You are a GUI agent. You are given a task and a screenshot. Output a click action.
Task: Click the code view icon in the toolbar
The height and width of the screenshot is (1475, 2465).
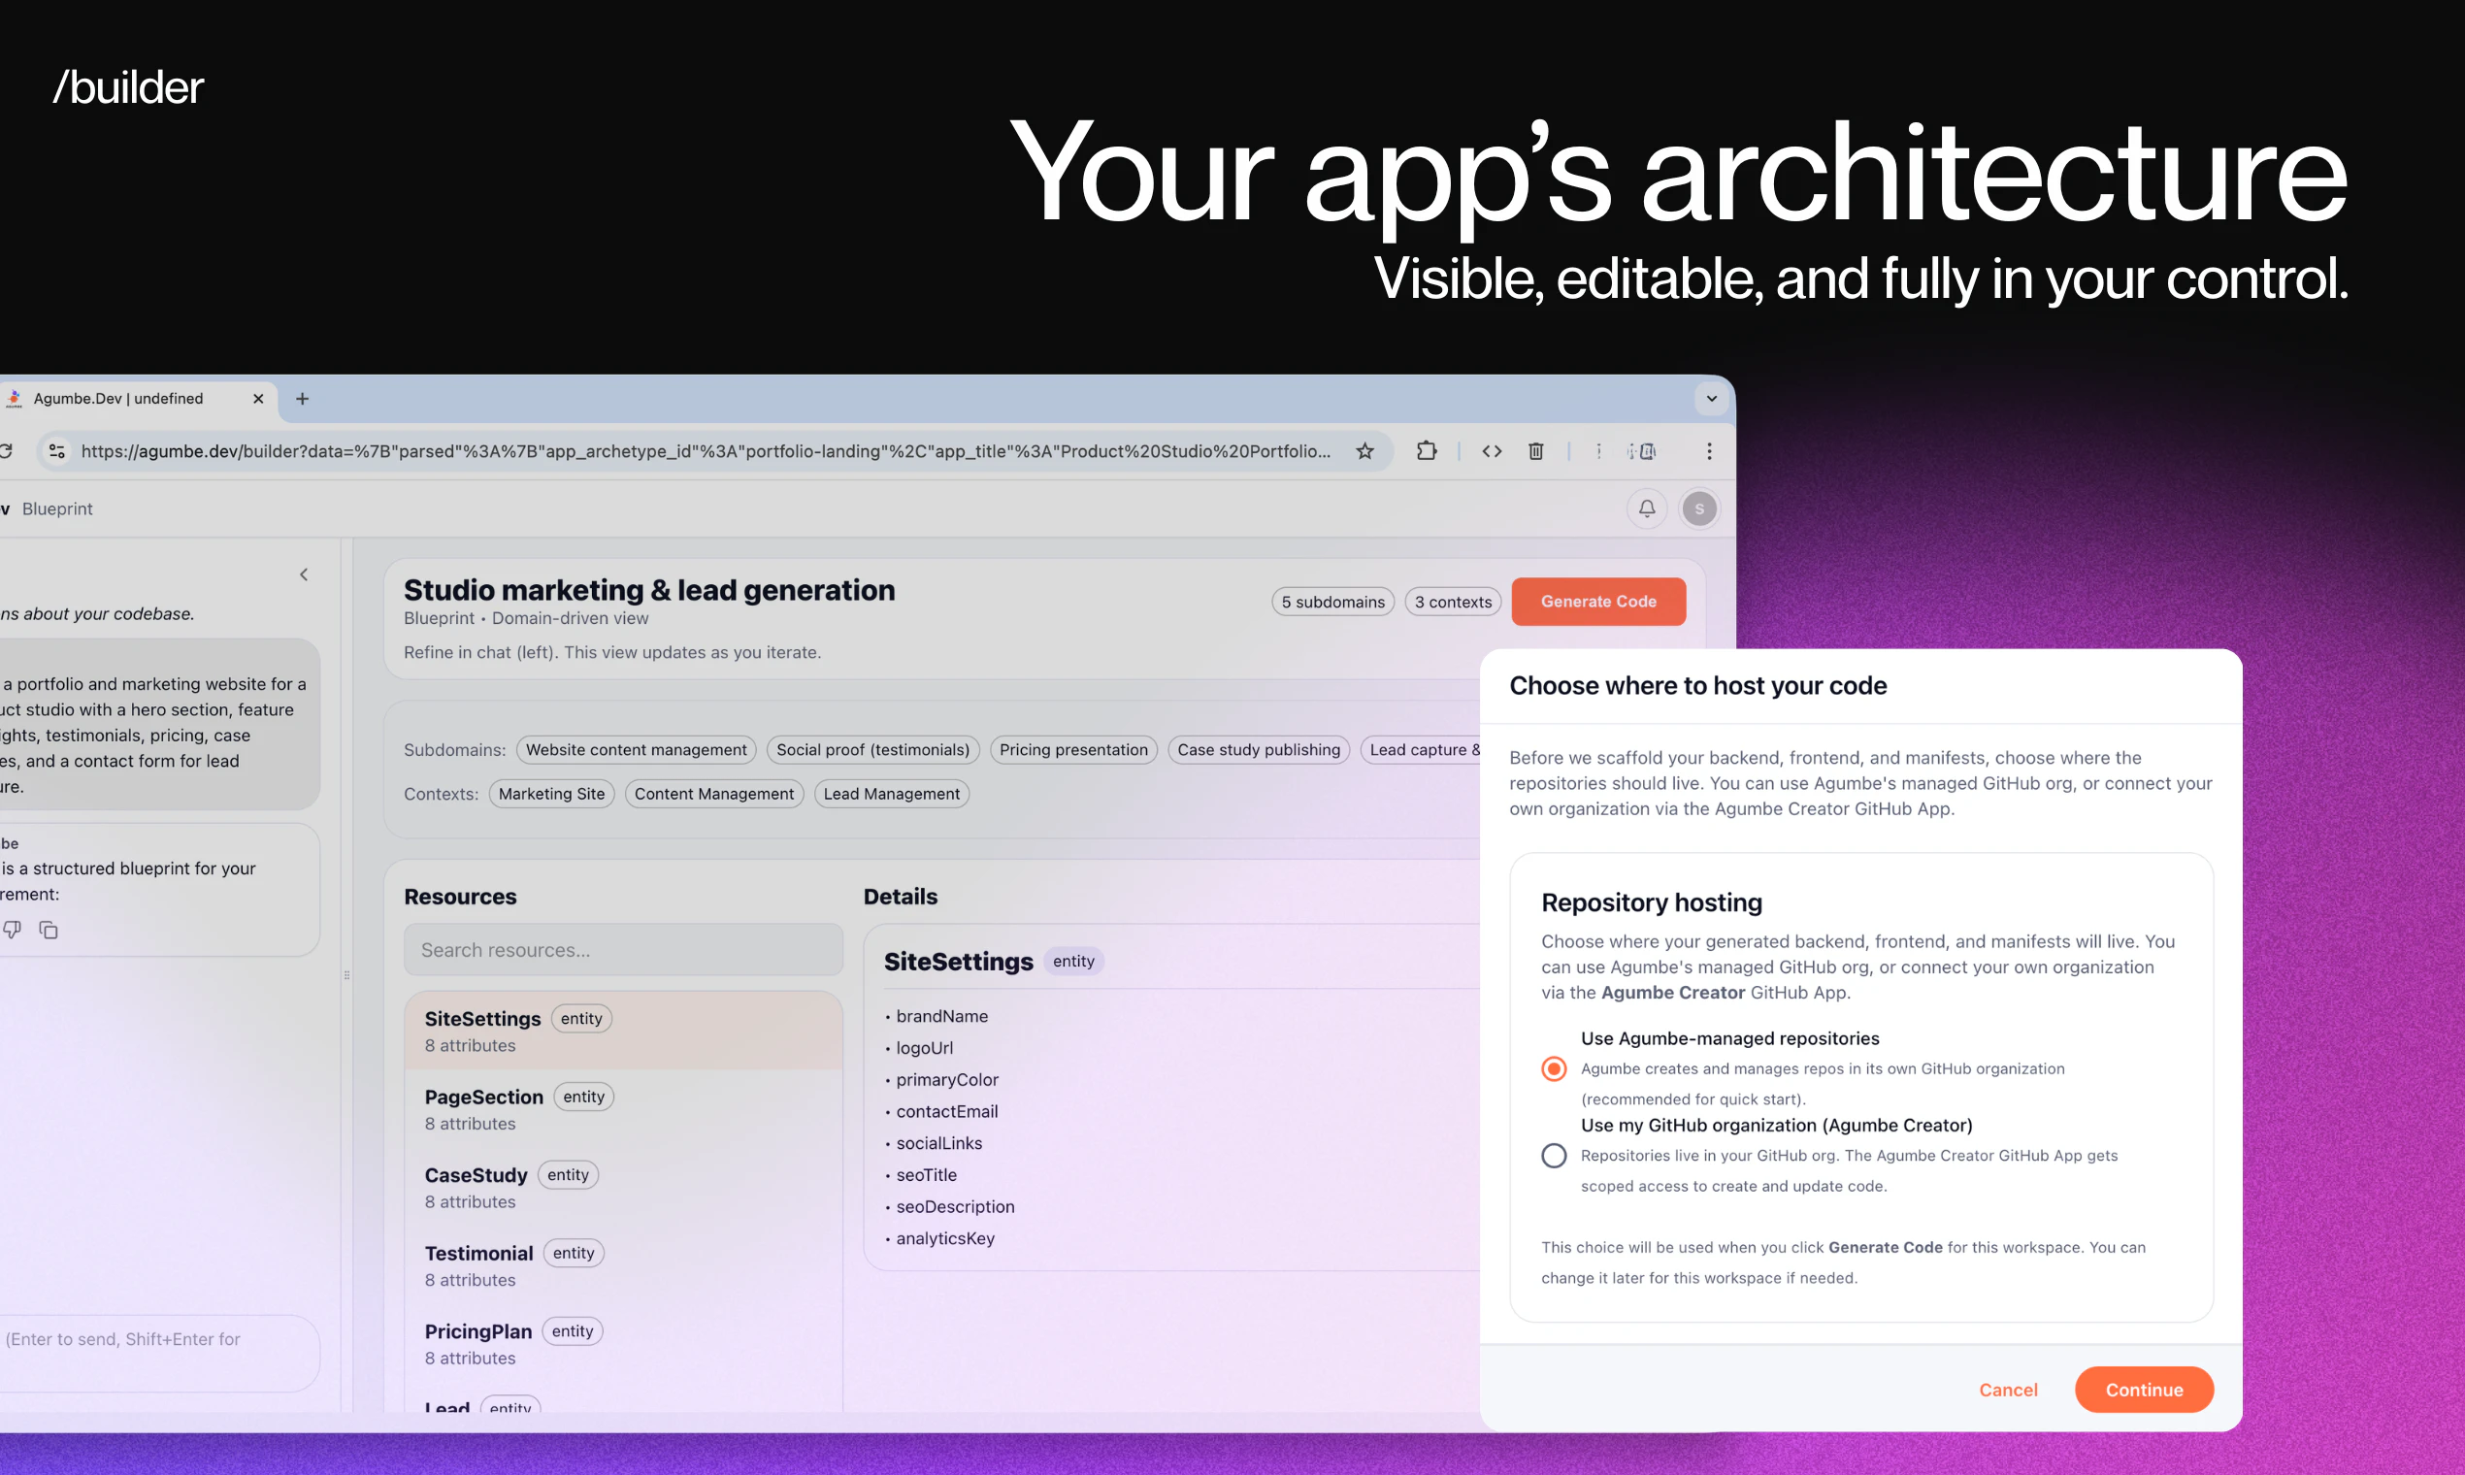pyautogui.click(x=1491, y=450)
